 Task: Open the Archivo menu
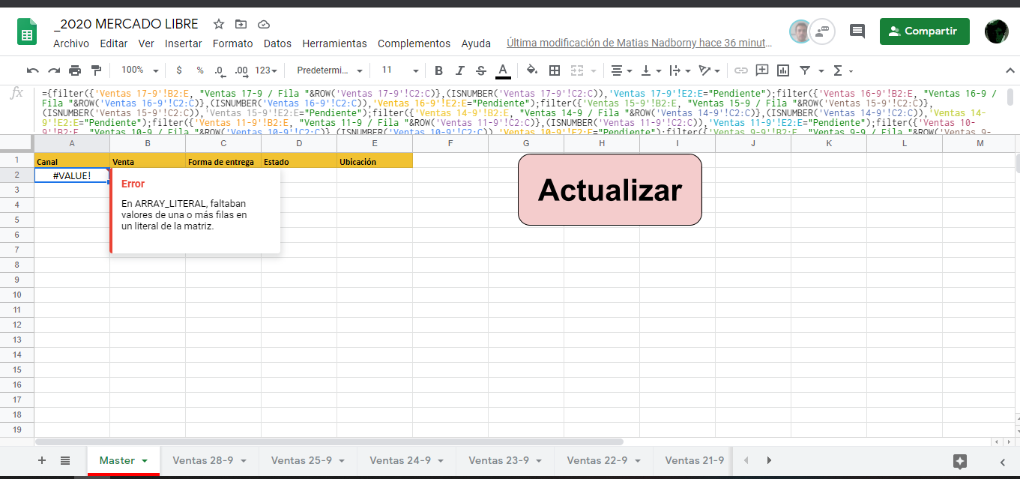[x=71, y=43]
